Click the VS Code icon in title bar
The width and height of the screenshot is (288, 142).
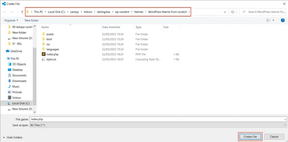(x=3, y=4)
